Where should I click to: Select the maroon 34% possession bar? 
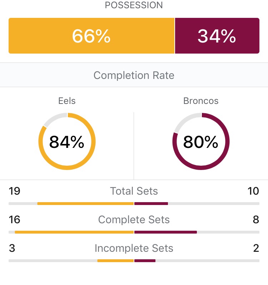pos(217,36)
